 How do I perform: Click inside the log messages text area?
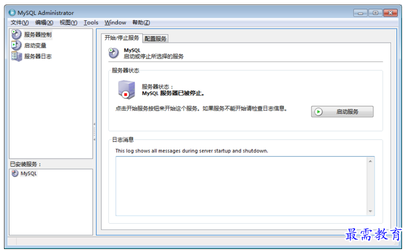241,186
